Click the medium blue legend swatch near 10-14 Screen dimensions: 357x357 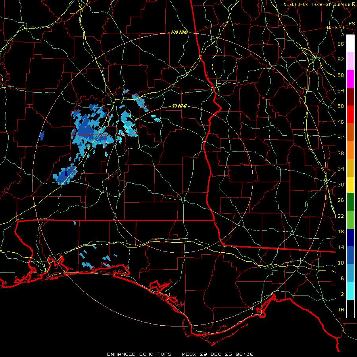pos(350,255)
